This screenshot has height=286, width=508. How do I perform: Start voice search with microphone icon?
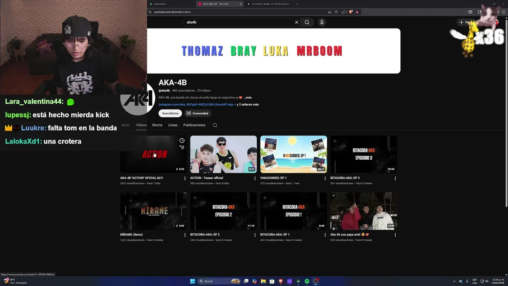322,22
